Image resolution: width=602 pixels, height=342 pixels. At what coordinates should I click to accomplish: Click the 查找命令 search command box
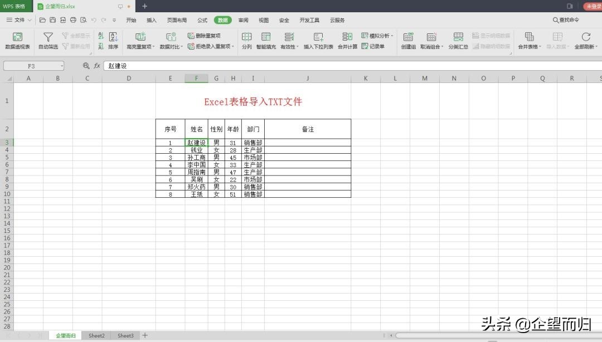coord(566,20)
